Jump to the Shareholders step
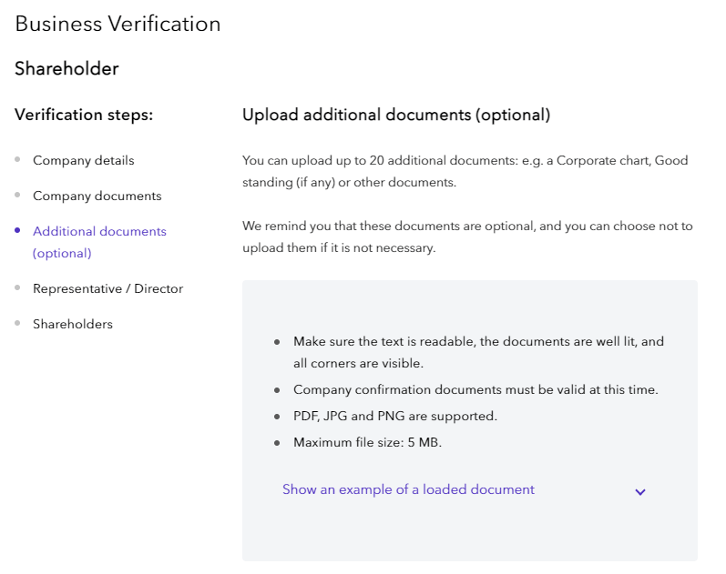Screen dimensions: 726x574 pyautogui.click(x=73, y=324)
